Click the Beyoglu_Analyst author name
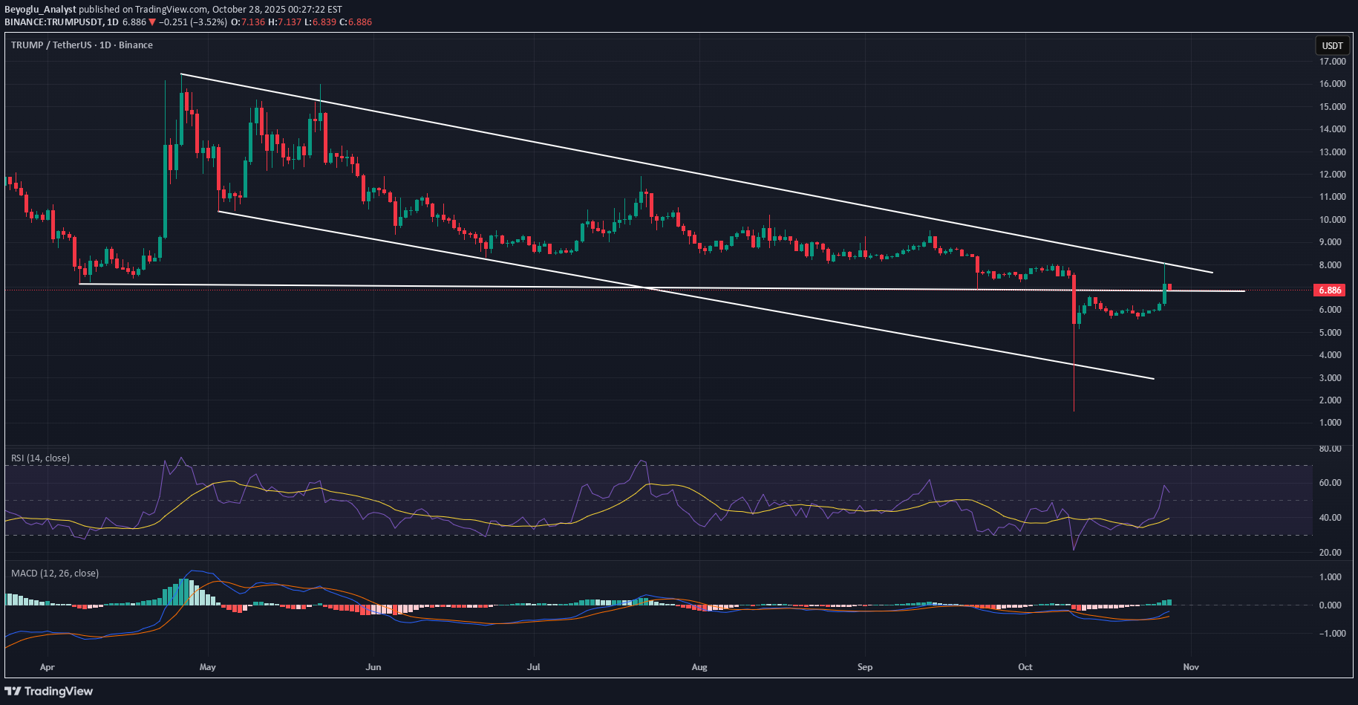The image size is (1358, 705). tap(40, 10)
